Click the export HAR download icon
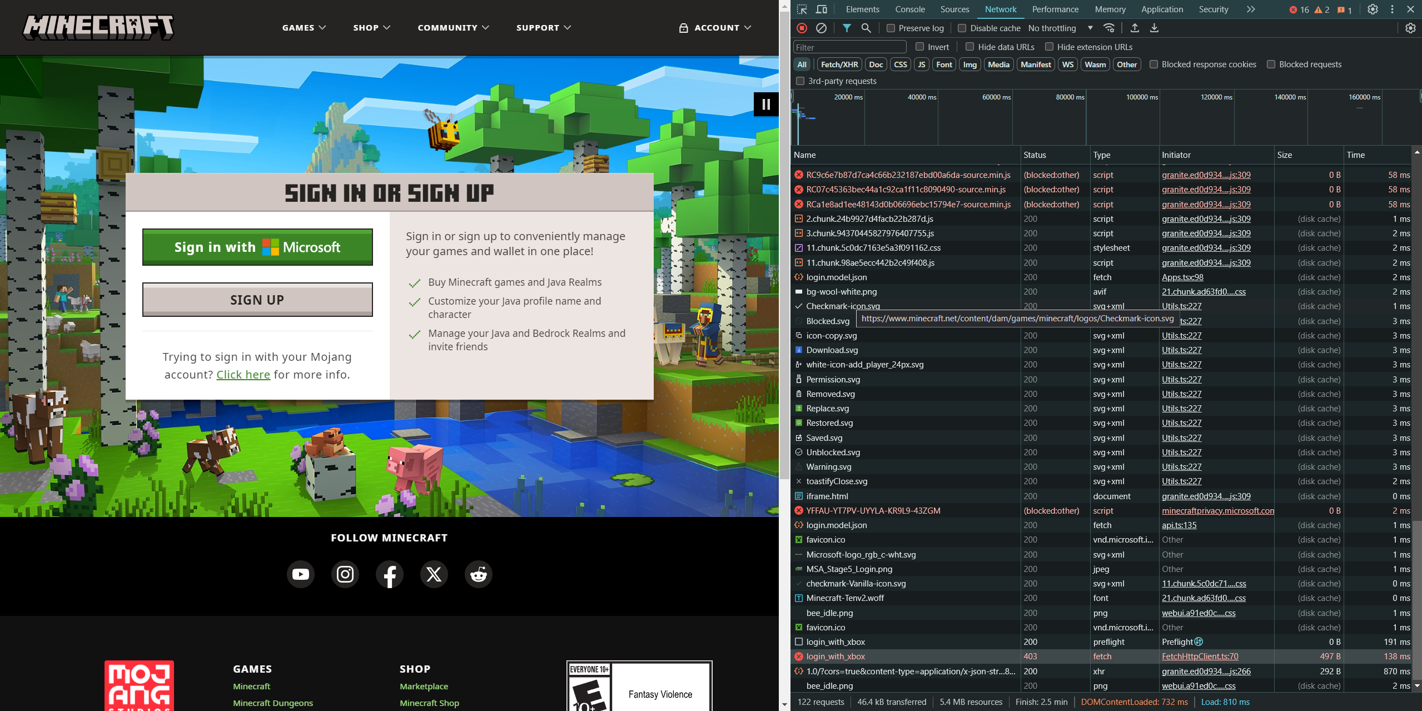The height and width of the screenshot is (711, 1422). pyautogui.click(x=1154, y=28)
